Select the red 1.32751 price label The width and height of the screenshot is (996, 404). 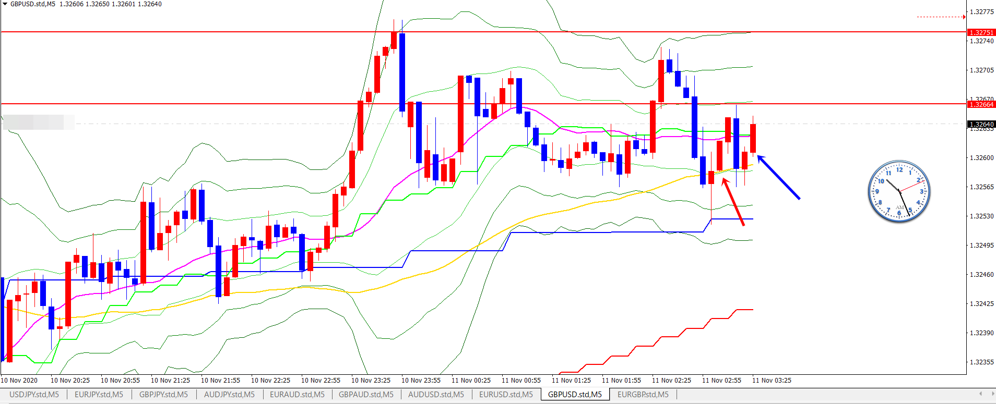point(981,32)
